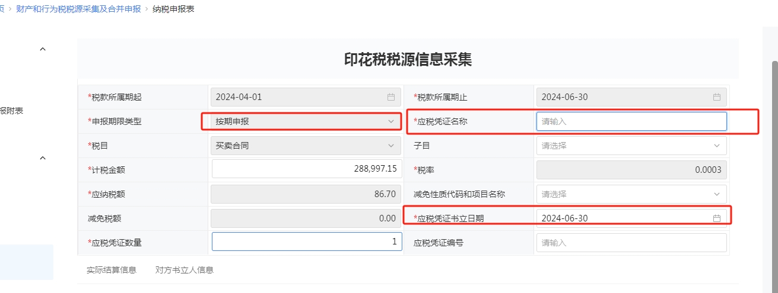Click the 计税金额 field showing 288,997.15

point(307,170)
